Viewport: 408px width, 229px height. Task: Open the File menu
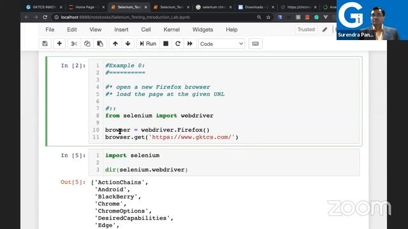point(50,30)
